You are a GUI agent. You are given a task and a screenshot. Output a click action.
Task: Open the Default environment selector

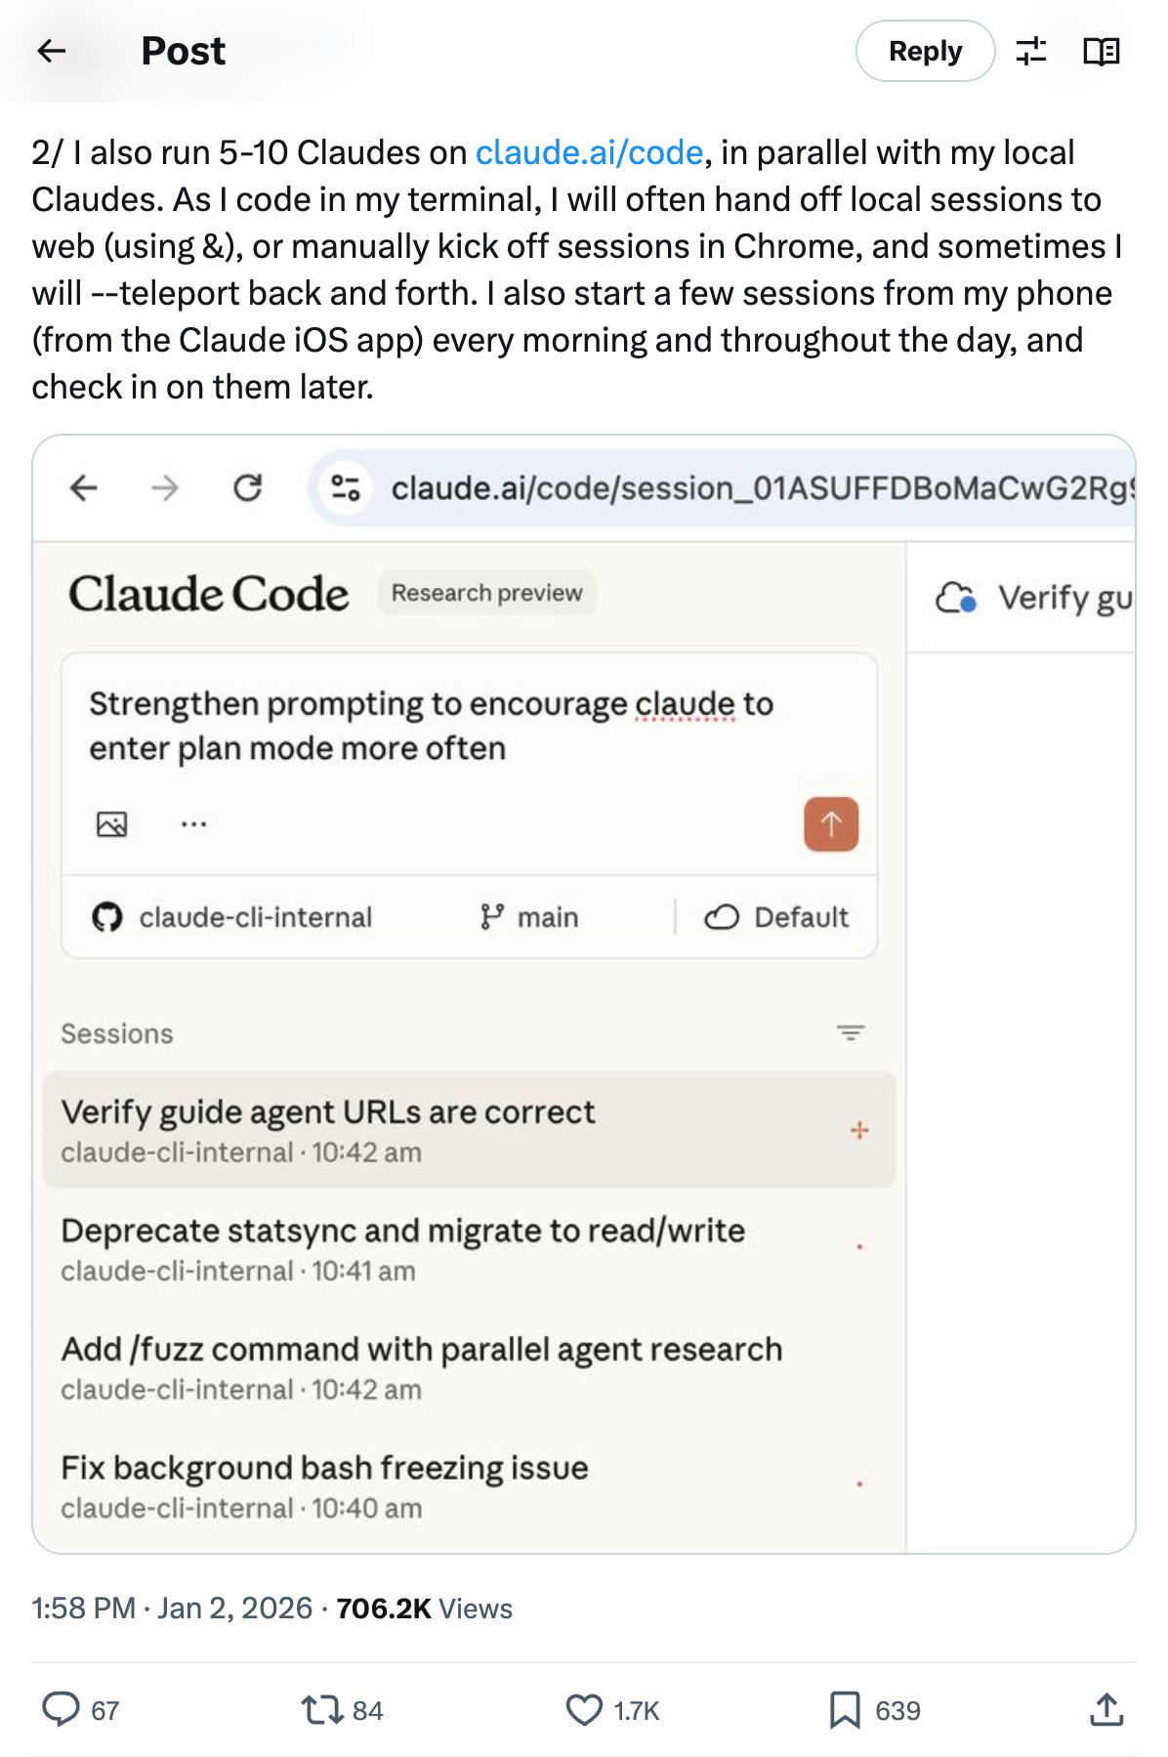point(776,917)
